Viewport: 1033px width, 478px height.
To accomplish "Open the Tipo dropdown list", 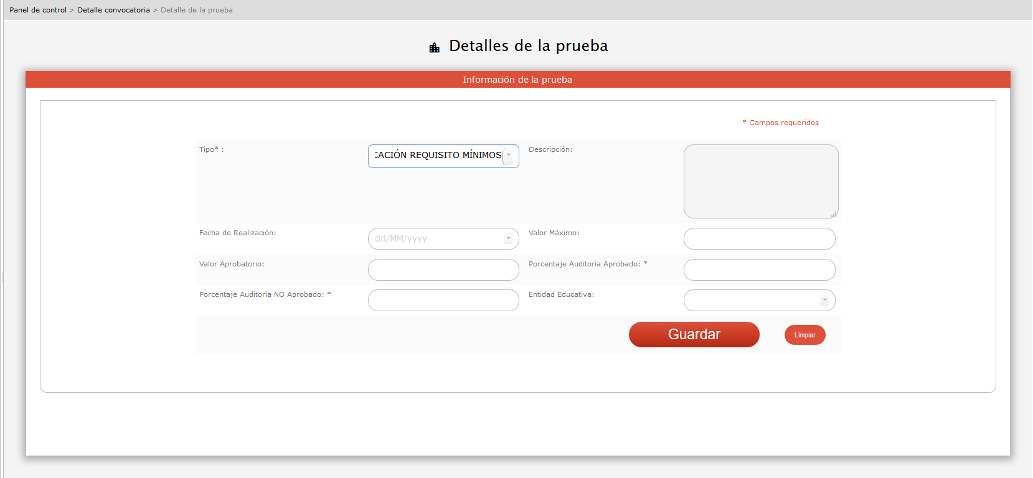I will pos(508,156).
